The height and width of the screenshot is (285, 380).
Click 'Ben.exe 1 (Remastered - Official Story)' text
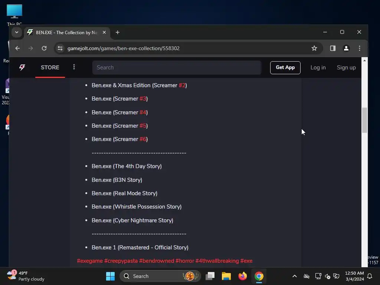coord(140,248)
